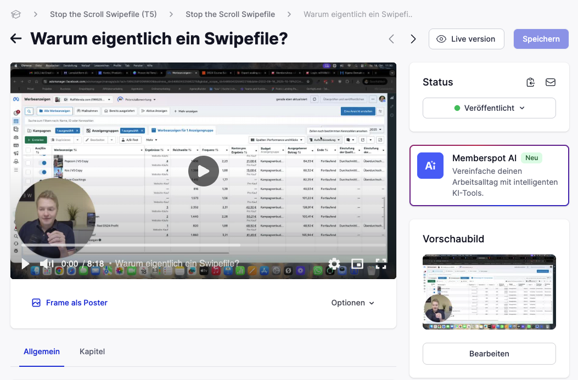Click the eye icon on Live version
The height and width of the screenshot is (380, 578).
tap(441, 39)
